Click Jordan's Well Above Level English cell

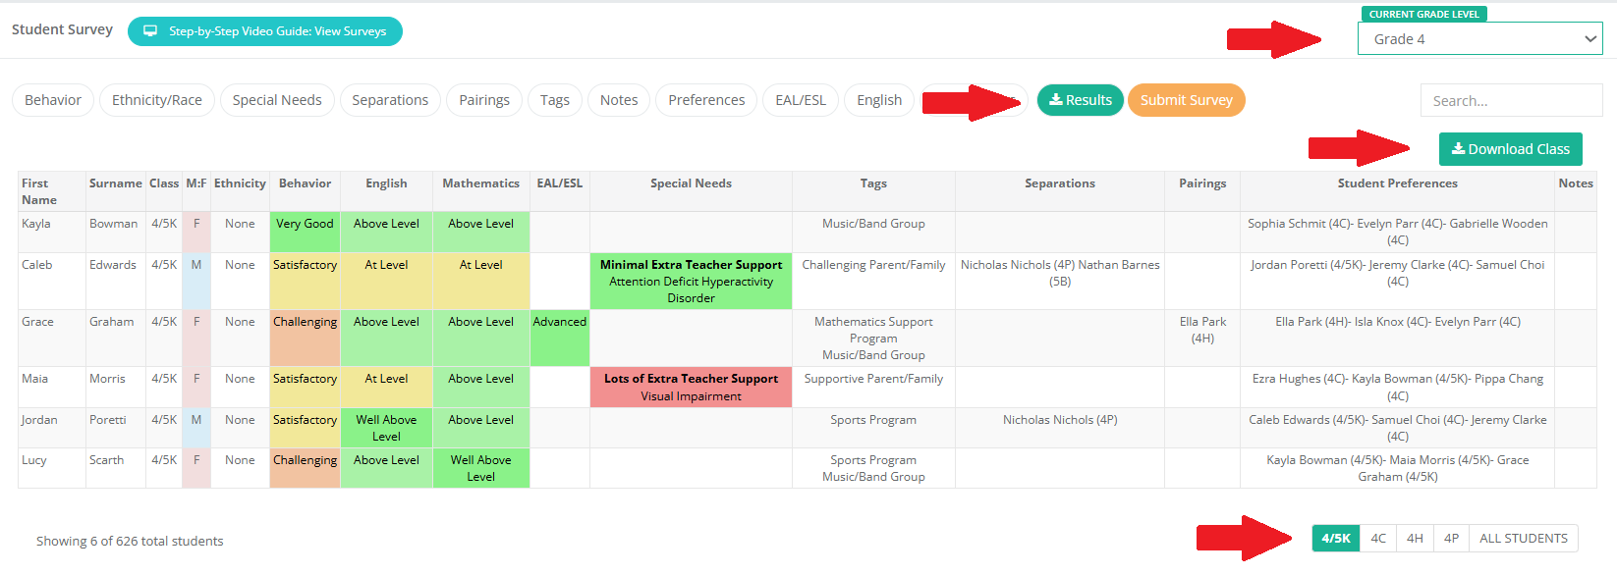point(386,428)
